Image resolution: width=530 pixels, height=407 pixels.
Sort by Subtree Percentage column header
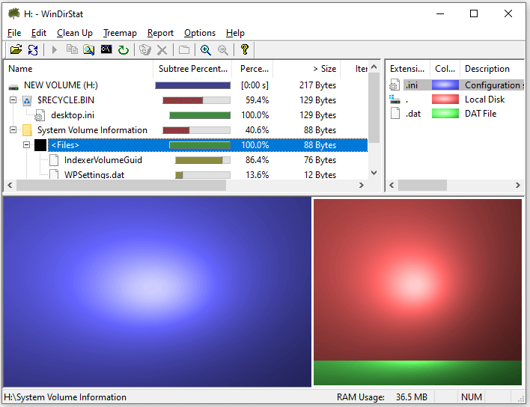tap(192, 69)
